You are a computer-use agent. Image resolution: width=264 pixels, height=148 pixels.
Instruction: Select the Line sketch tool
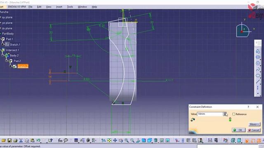tap(257, 81)
